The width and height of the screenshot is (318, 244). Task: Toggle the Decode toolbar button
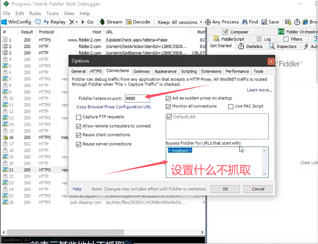138,22
